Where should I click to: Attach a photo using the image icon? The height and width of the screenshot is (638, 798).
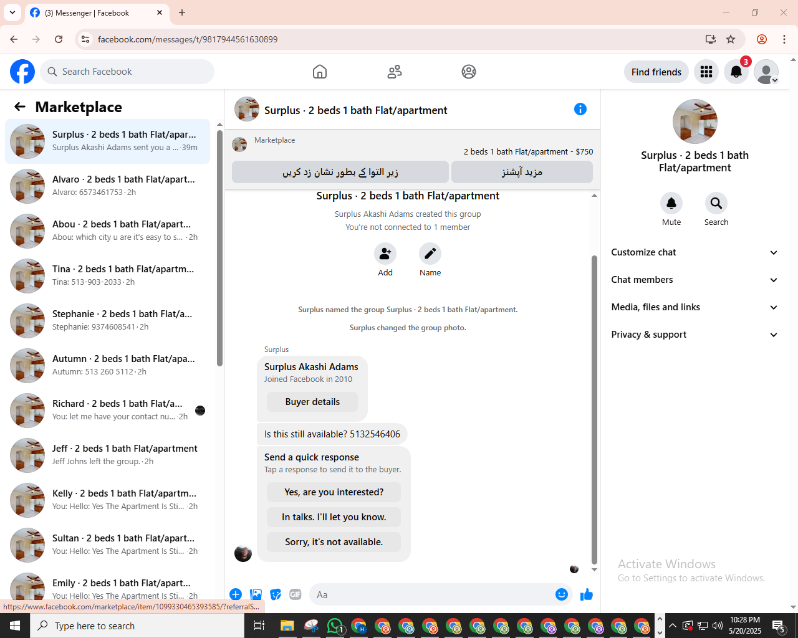pos(256,594)
